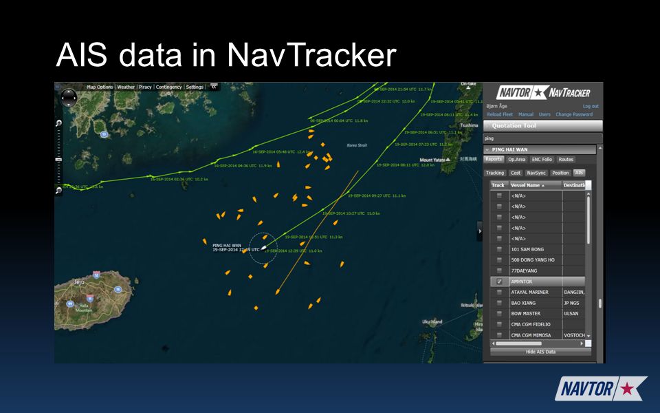Select the AMYNTOR vessel name row
Viewport: 660px width, 413px height.
pyautogui.click(x=538, y=282)
